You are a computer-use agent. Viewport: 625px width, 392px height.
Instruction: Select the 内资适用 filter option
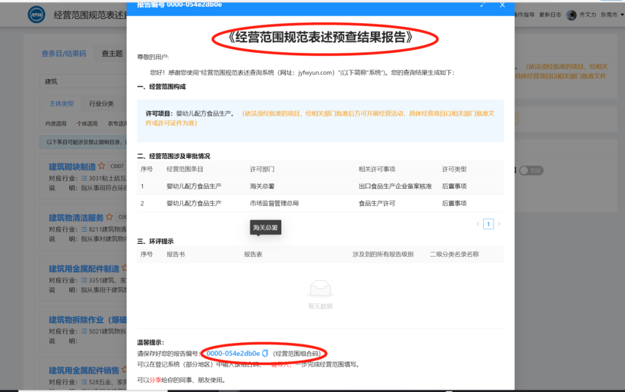56,123
